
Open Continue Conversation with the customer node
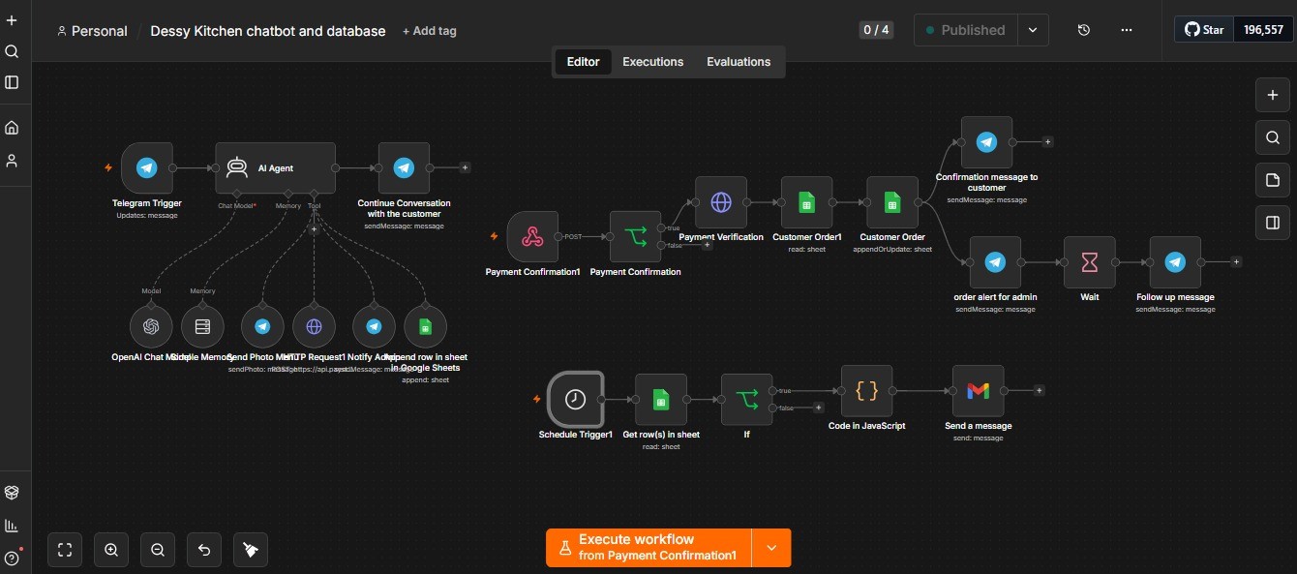click(x=404, y=168)
